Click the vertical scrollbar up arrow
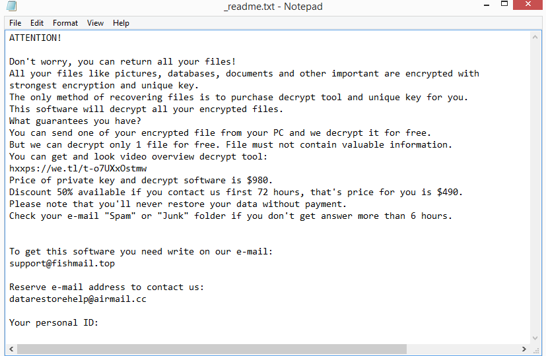The width and height of the screenshot is (546, 356). click(537, 36)
